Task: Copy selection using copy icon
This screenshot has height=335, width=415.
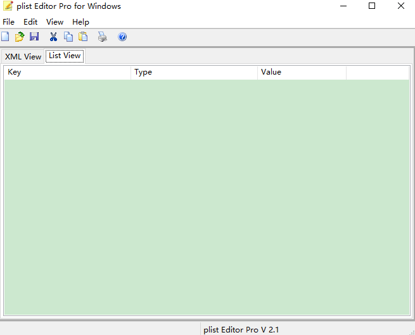Action: 68,37
